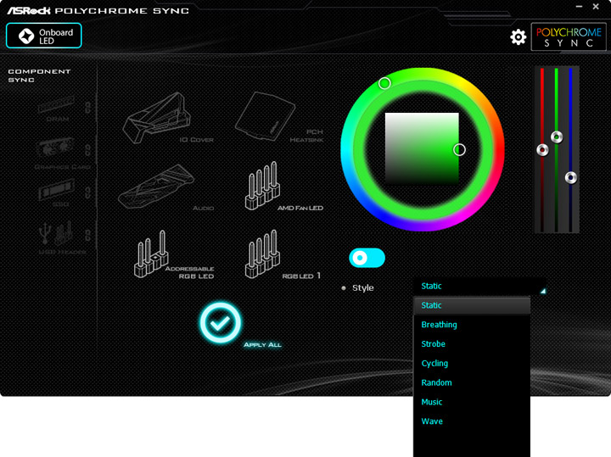The image size is (611, 457).
Task: Select the IO Cover component icon
Action: click(x=157, y=118)
